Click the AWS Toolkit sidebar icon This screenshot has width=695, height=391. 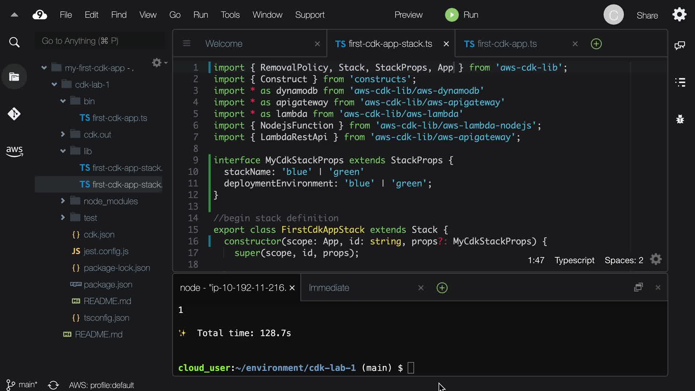[x=14, y=151]
